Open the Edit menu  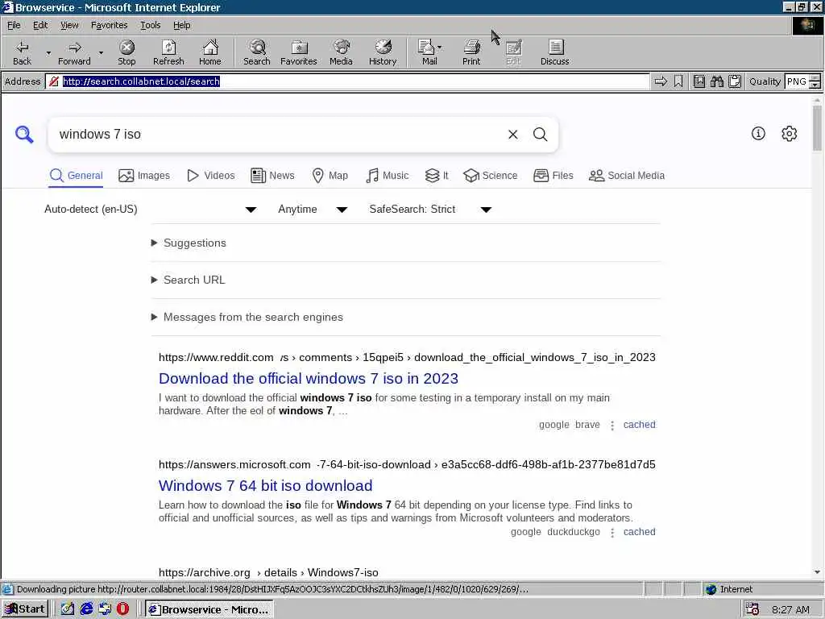40,25
